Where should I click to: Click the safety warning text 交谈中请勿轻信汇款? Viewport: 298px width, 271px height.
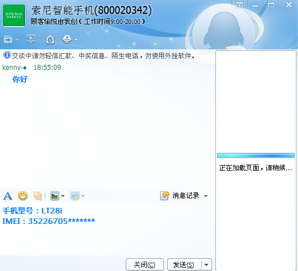42,56
